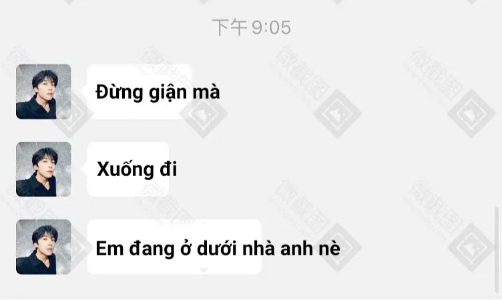
Task: Select the "Em đang ở dưới nhà anh nè" bubble
Action: pyautogui.click(x=174, y=247)
